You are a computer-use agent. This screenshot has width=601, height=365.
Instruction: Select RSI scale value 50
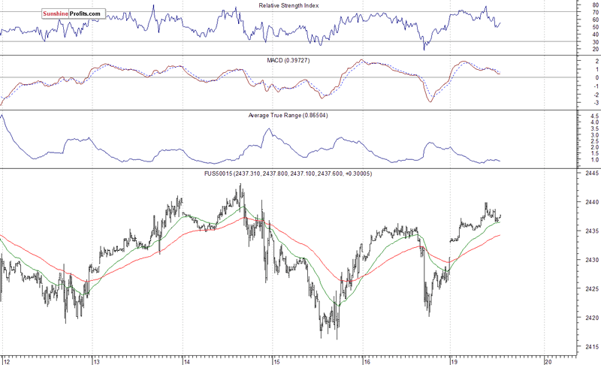tap(595, 27)
